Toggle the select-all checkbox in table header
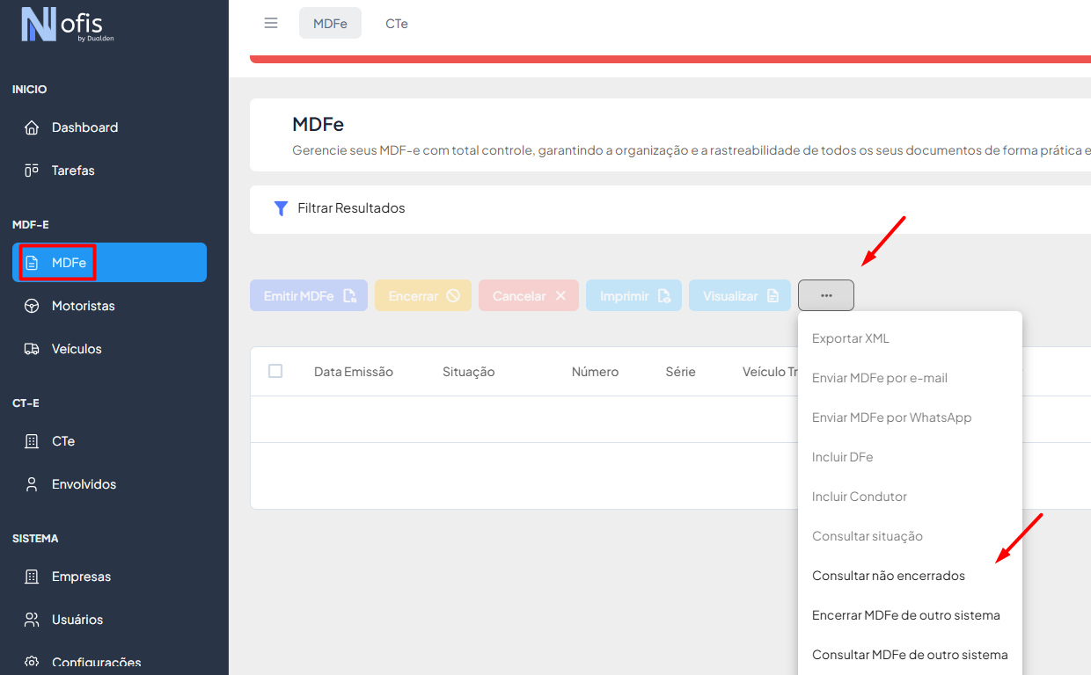Screen dimensions: 1091x675 tap(275, 371)
